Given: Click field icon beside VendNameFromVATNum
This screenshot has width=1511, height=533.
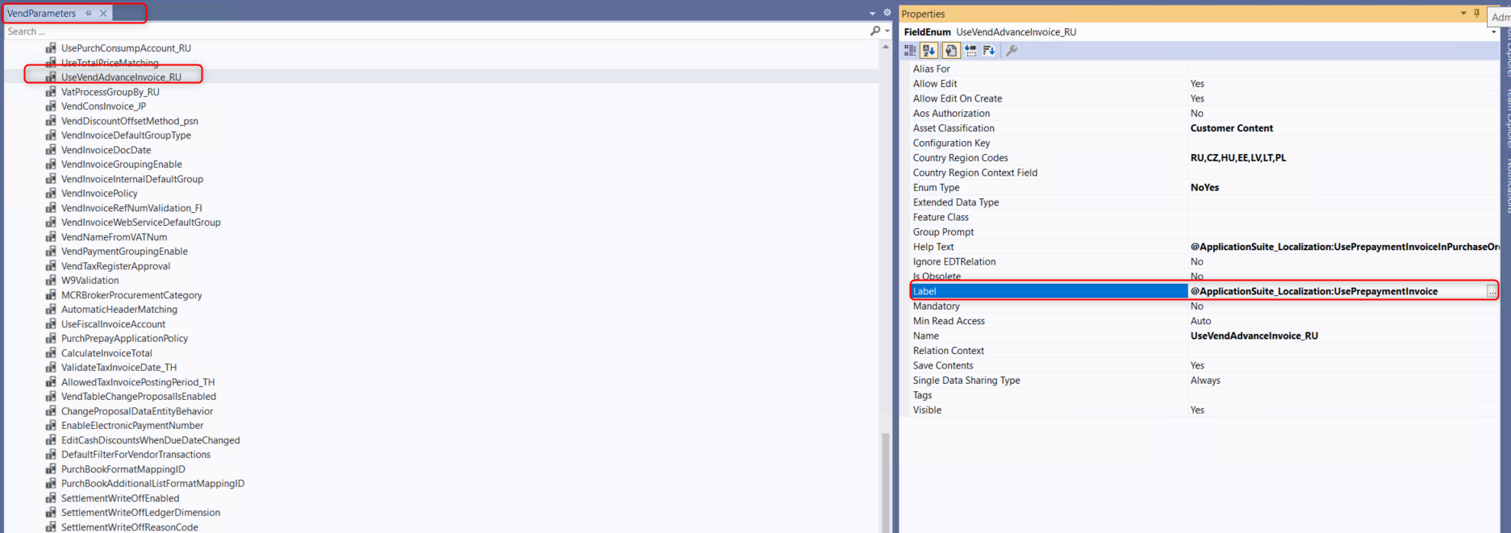Looking at the screenshot, I should coord(51,237).
